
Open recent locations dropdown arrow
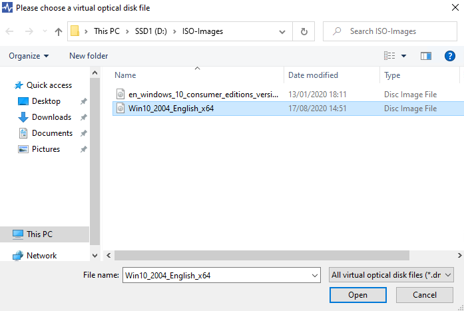[x=45, y=31]
